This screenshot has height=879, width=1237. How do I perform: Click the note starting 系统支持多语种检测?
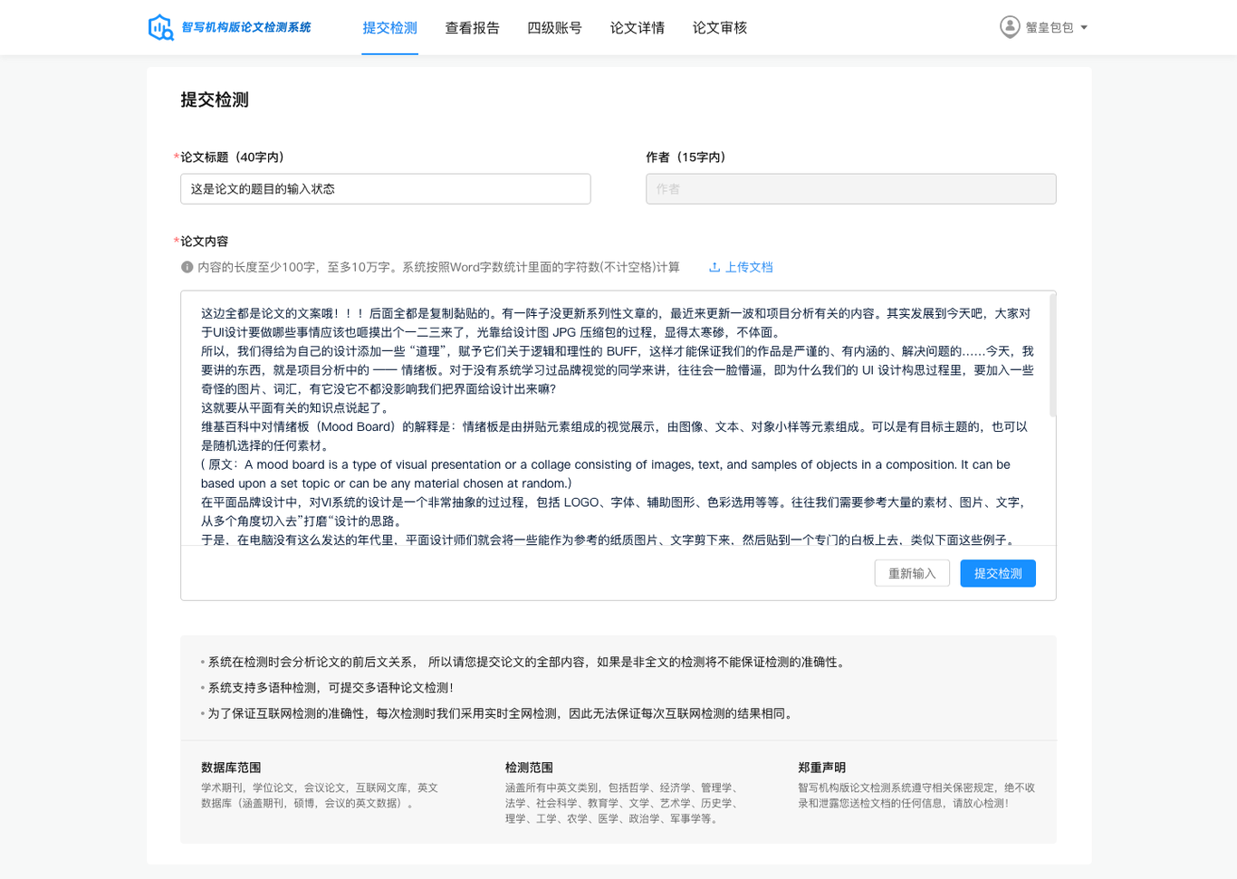click(331, 688)
